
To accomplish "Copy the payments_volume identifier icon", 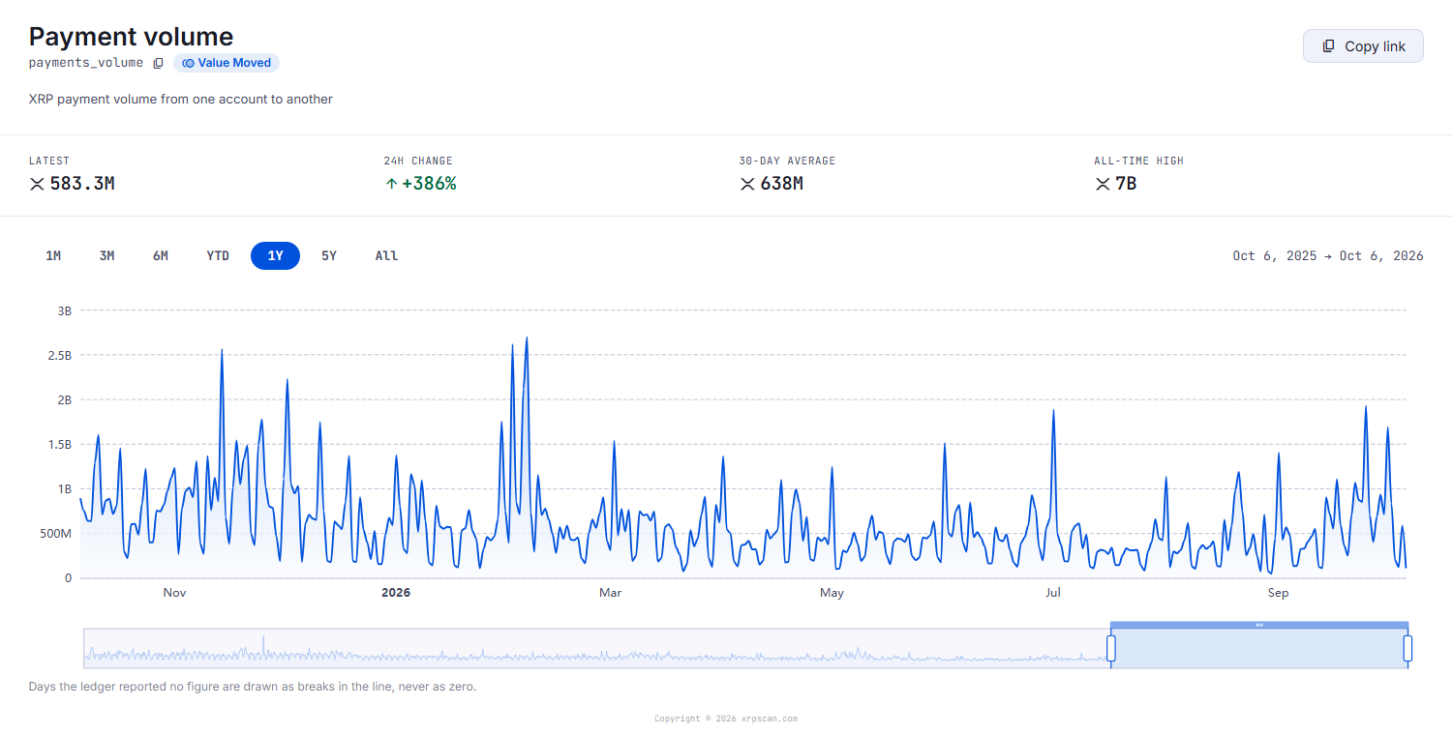I will coord(158,63).
